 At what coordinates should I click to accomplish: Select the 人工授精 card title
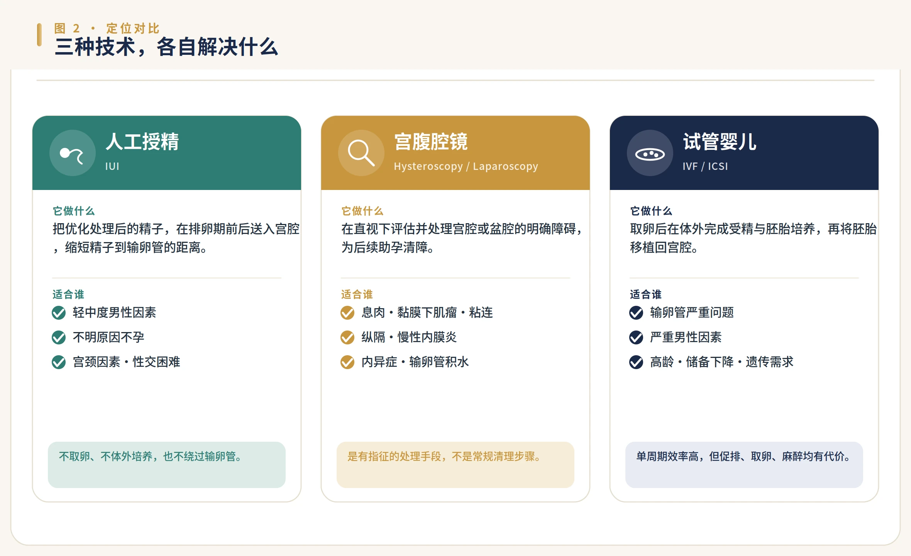pos(142,141)
